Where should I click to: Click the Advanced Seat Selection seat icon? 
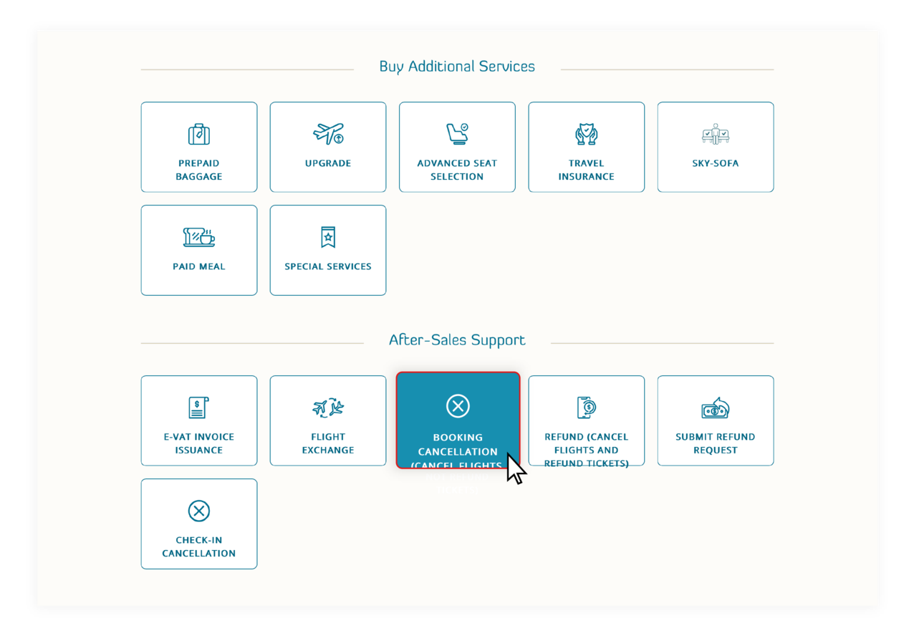pos(457,134)
